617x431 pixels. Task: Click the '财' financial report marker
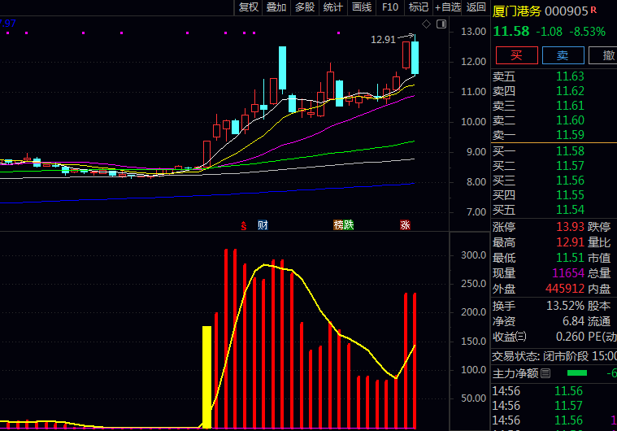tap(262, 225)
